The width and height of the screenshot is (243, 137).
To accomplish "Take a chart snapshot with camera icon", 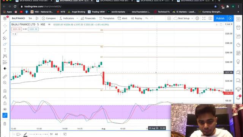I will click(x=210, y=18).
